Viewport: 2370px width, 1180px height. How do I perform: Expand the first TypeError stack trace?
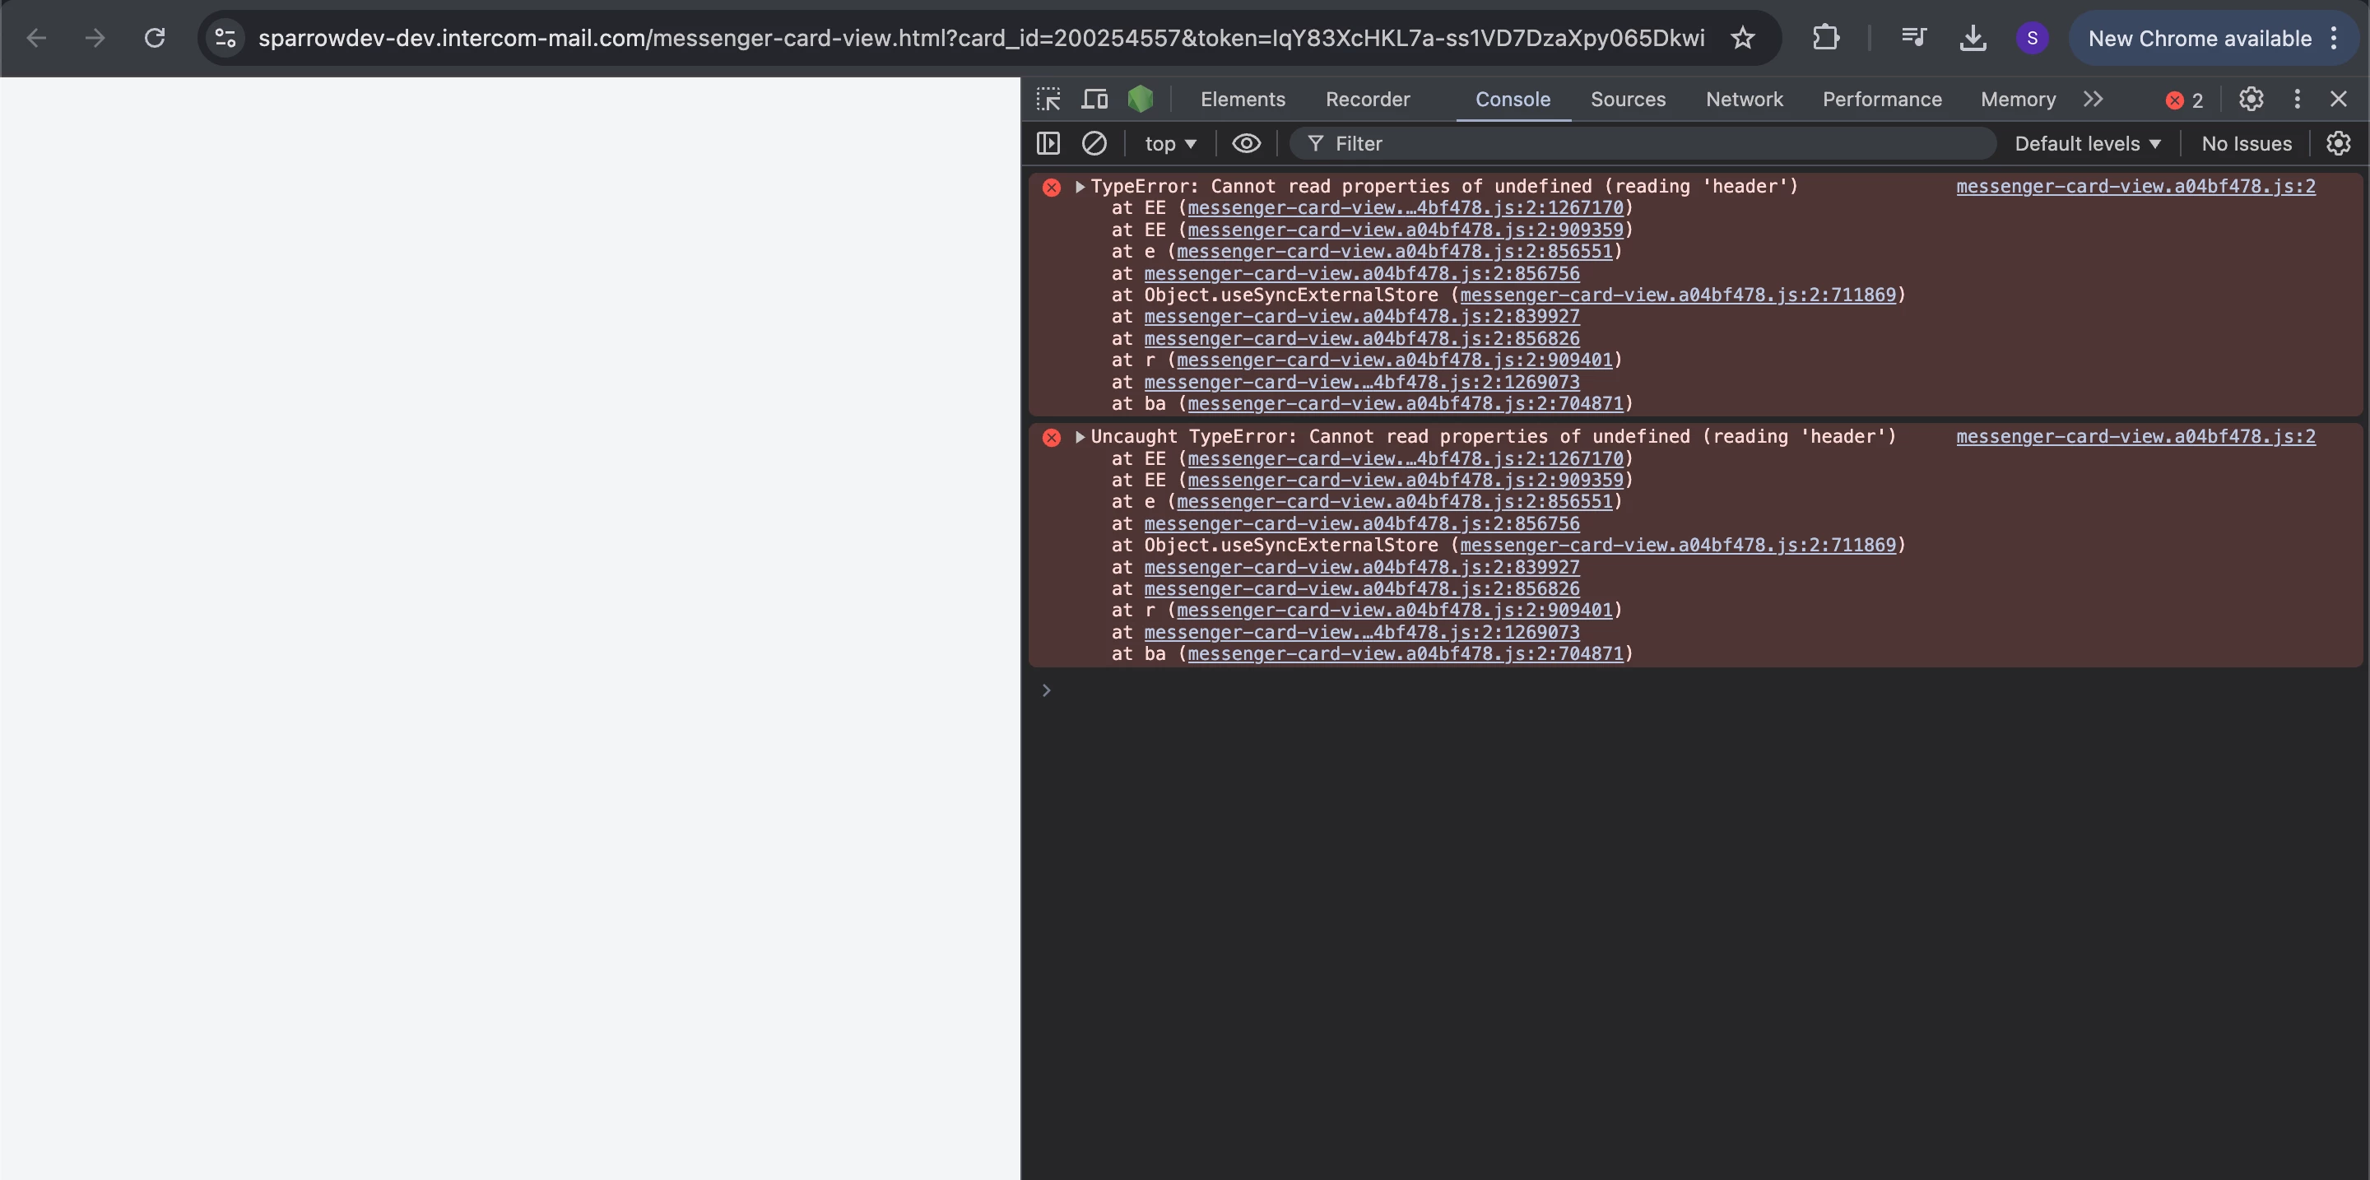1080,187
